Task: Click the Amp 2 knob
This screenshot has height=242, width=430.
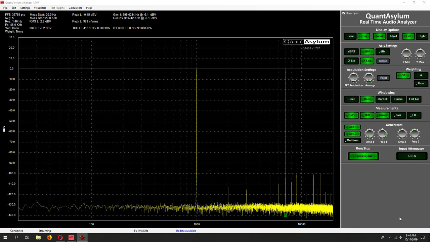Action: tap(402, 134)
